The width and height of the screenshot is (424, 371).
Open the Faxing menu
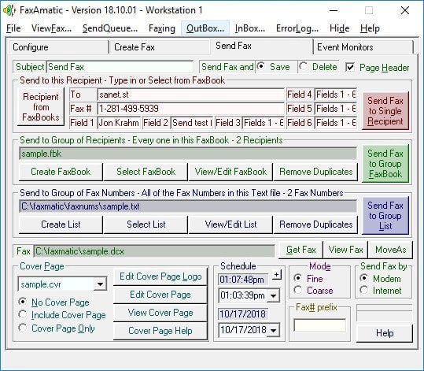(162, 28)
